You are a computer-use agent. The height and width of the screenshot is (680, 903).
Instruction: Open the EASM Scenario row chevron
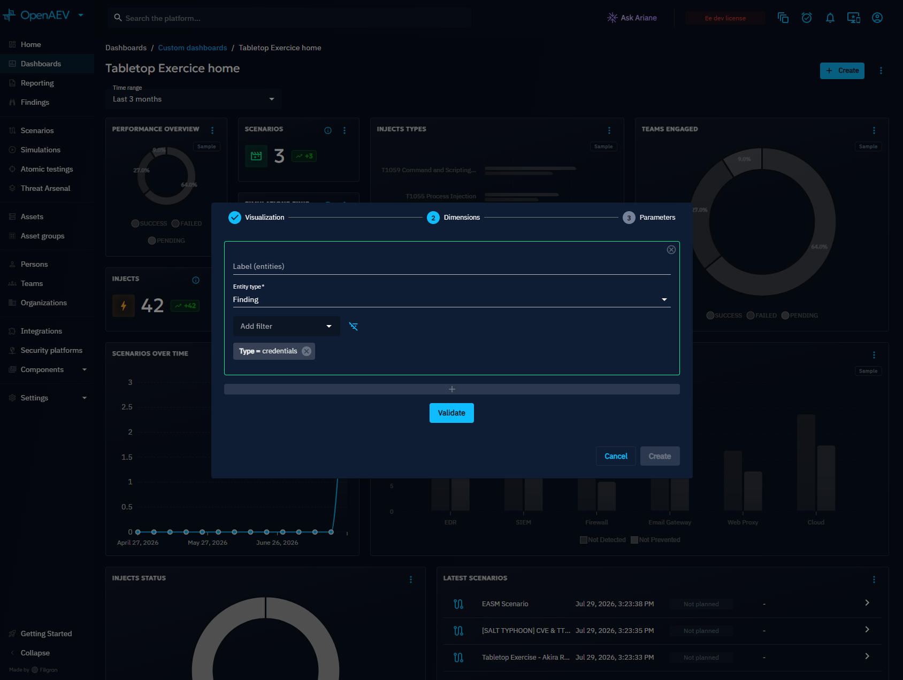coord(867,603)
